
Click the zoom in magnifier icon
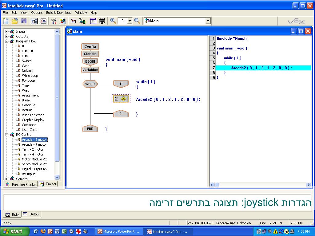tap(113, 21)
